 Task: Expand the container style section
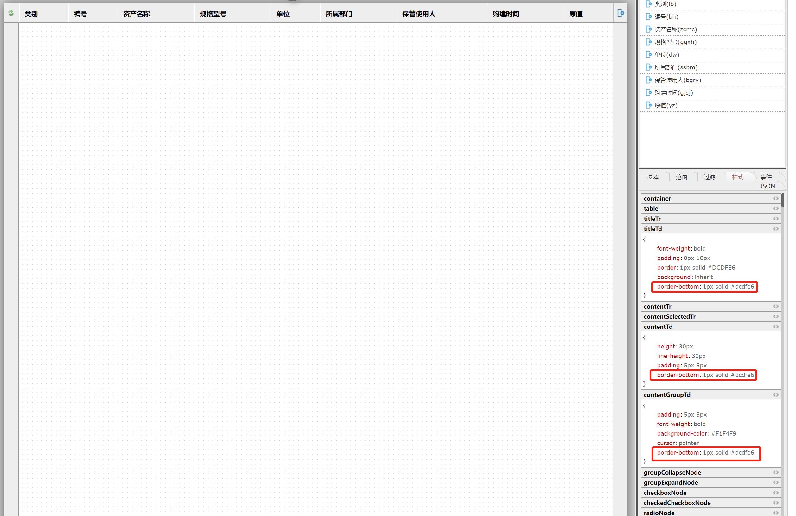click(658, 199)
